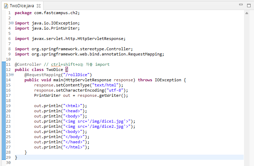Viewport: 254px width, 166px height.
Task: Click 'getWriter' call on line 17
Action: pos(110,95)
